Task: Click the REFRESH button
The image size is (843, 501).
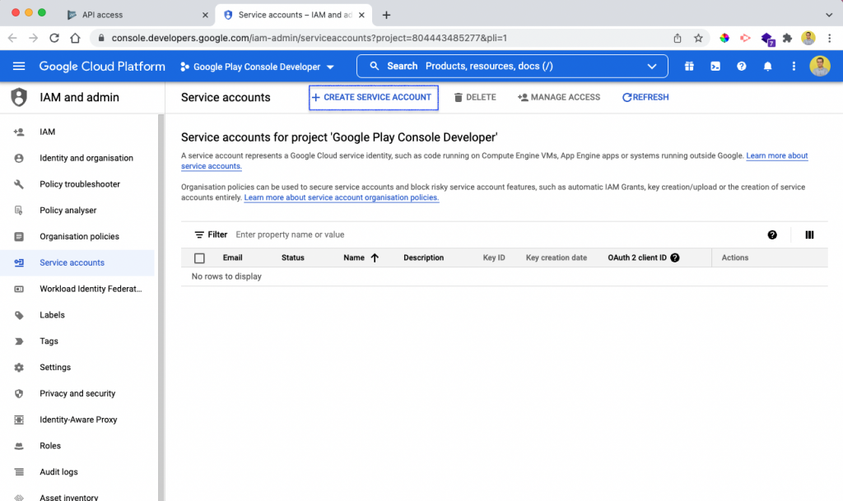Action: [x=645, y=97]
